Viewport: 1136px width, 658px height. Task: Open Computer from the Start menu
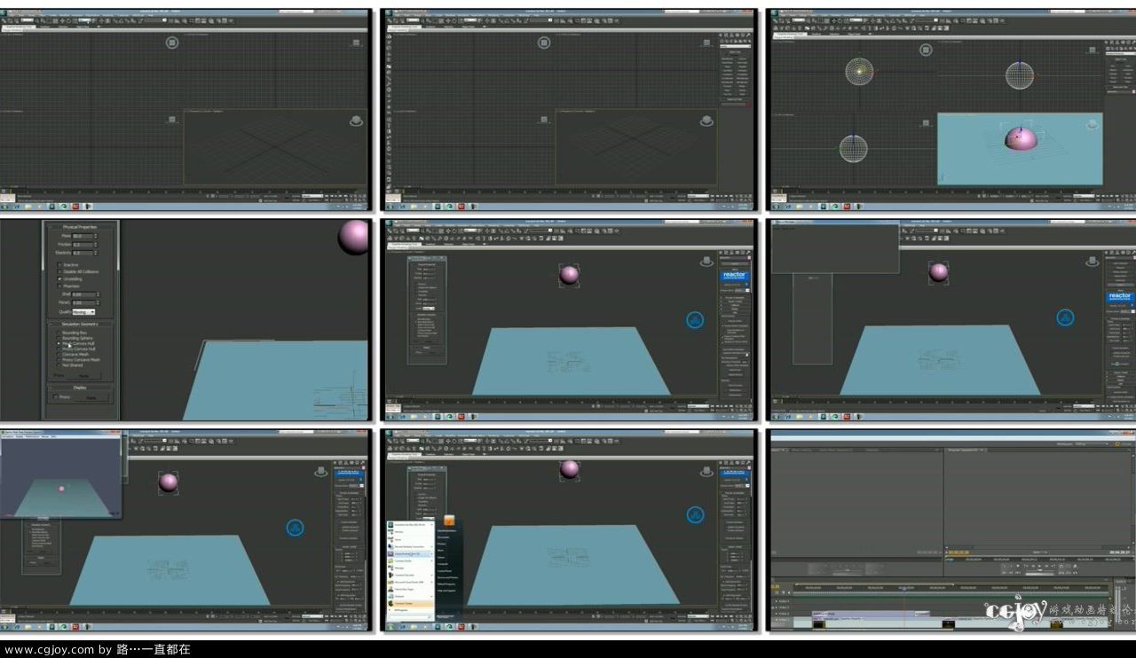coord(443,564)
